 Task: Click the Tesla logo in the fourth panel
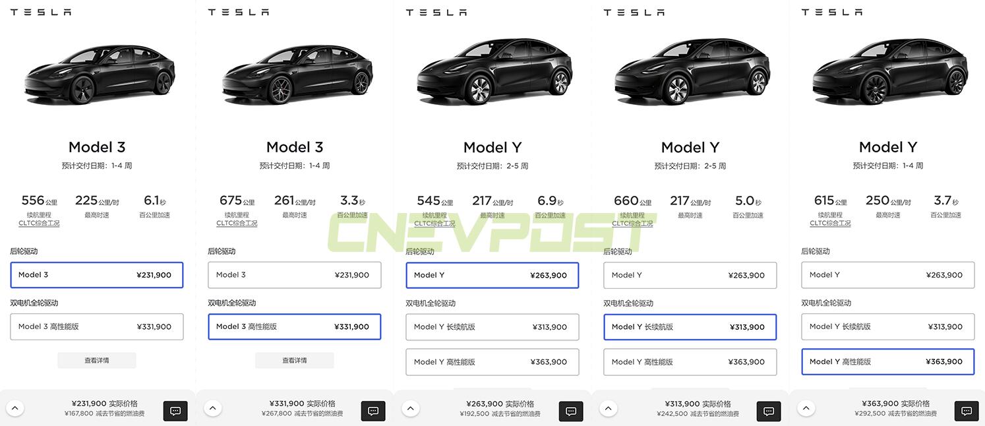pos(634,11)
